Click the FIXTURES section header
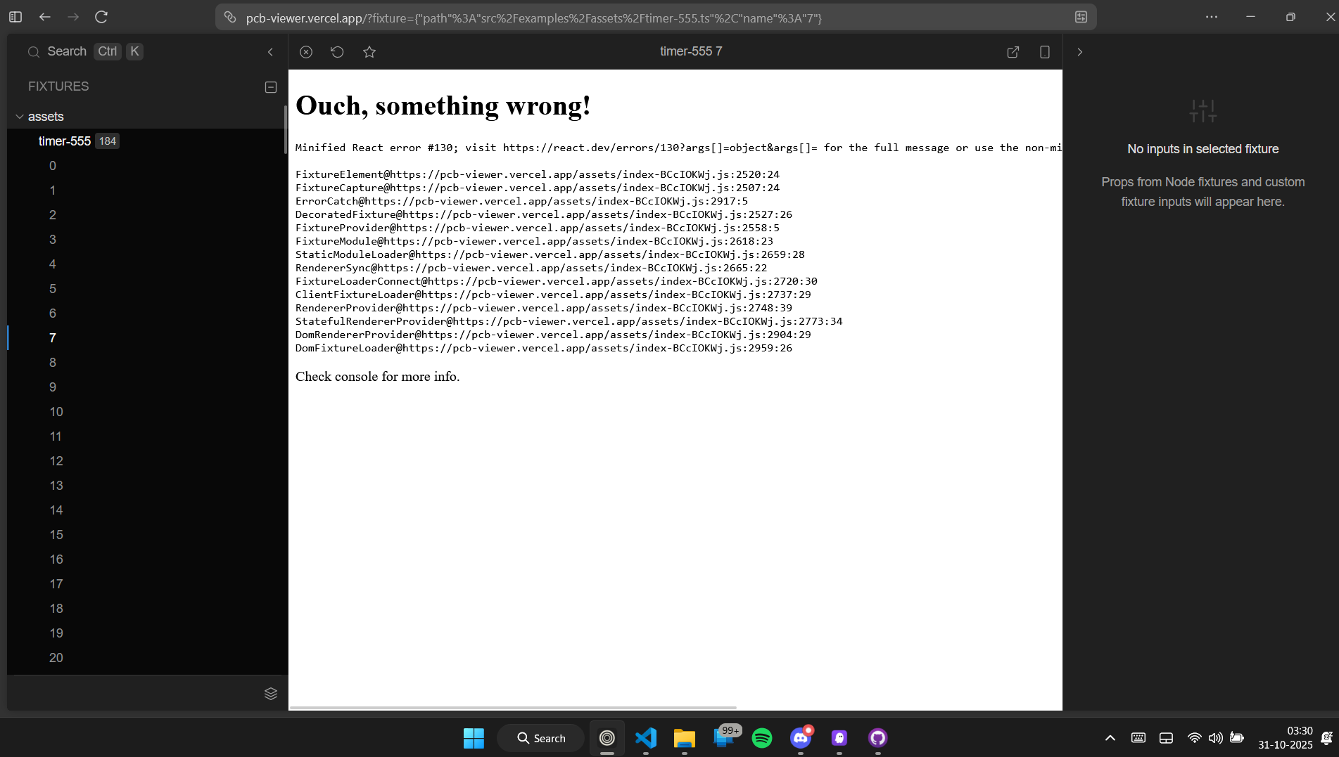 (58, 86)
